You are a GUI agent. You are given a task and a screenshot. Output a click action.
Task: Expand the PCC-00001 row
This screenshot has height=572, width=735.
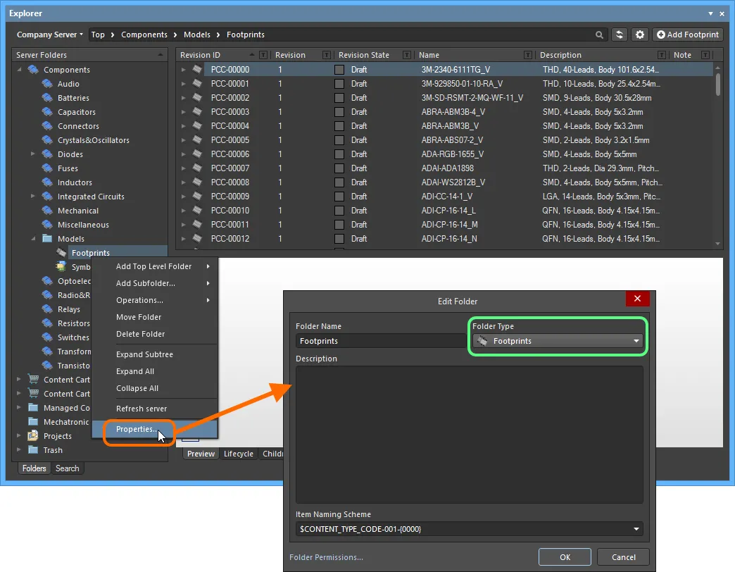point(183,83)
